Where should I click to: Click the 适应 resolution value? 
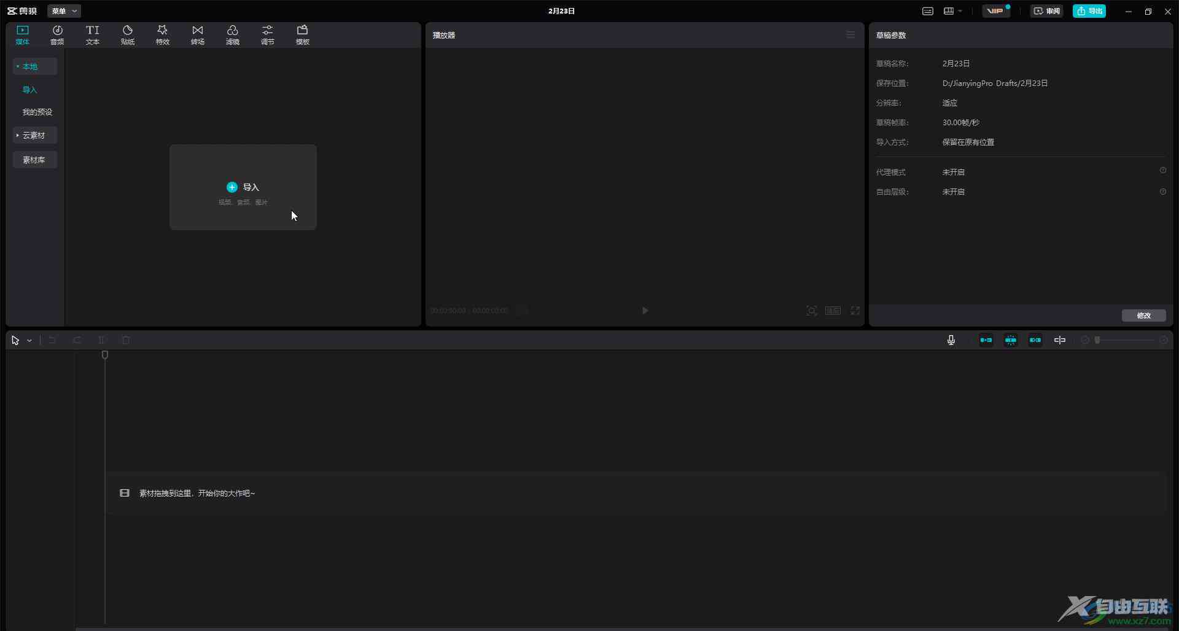[950, 103]
